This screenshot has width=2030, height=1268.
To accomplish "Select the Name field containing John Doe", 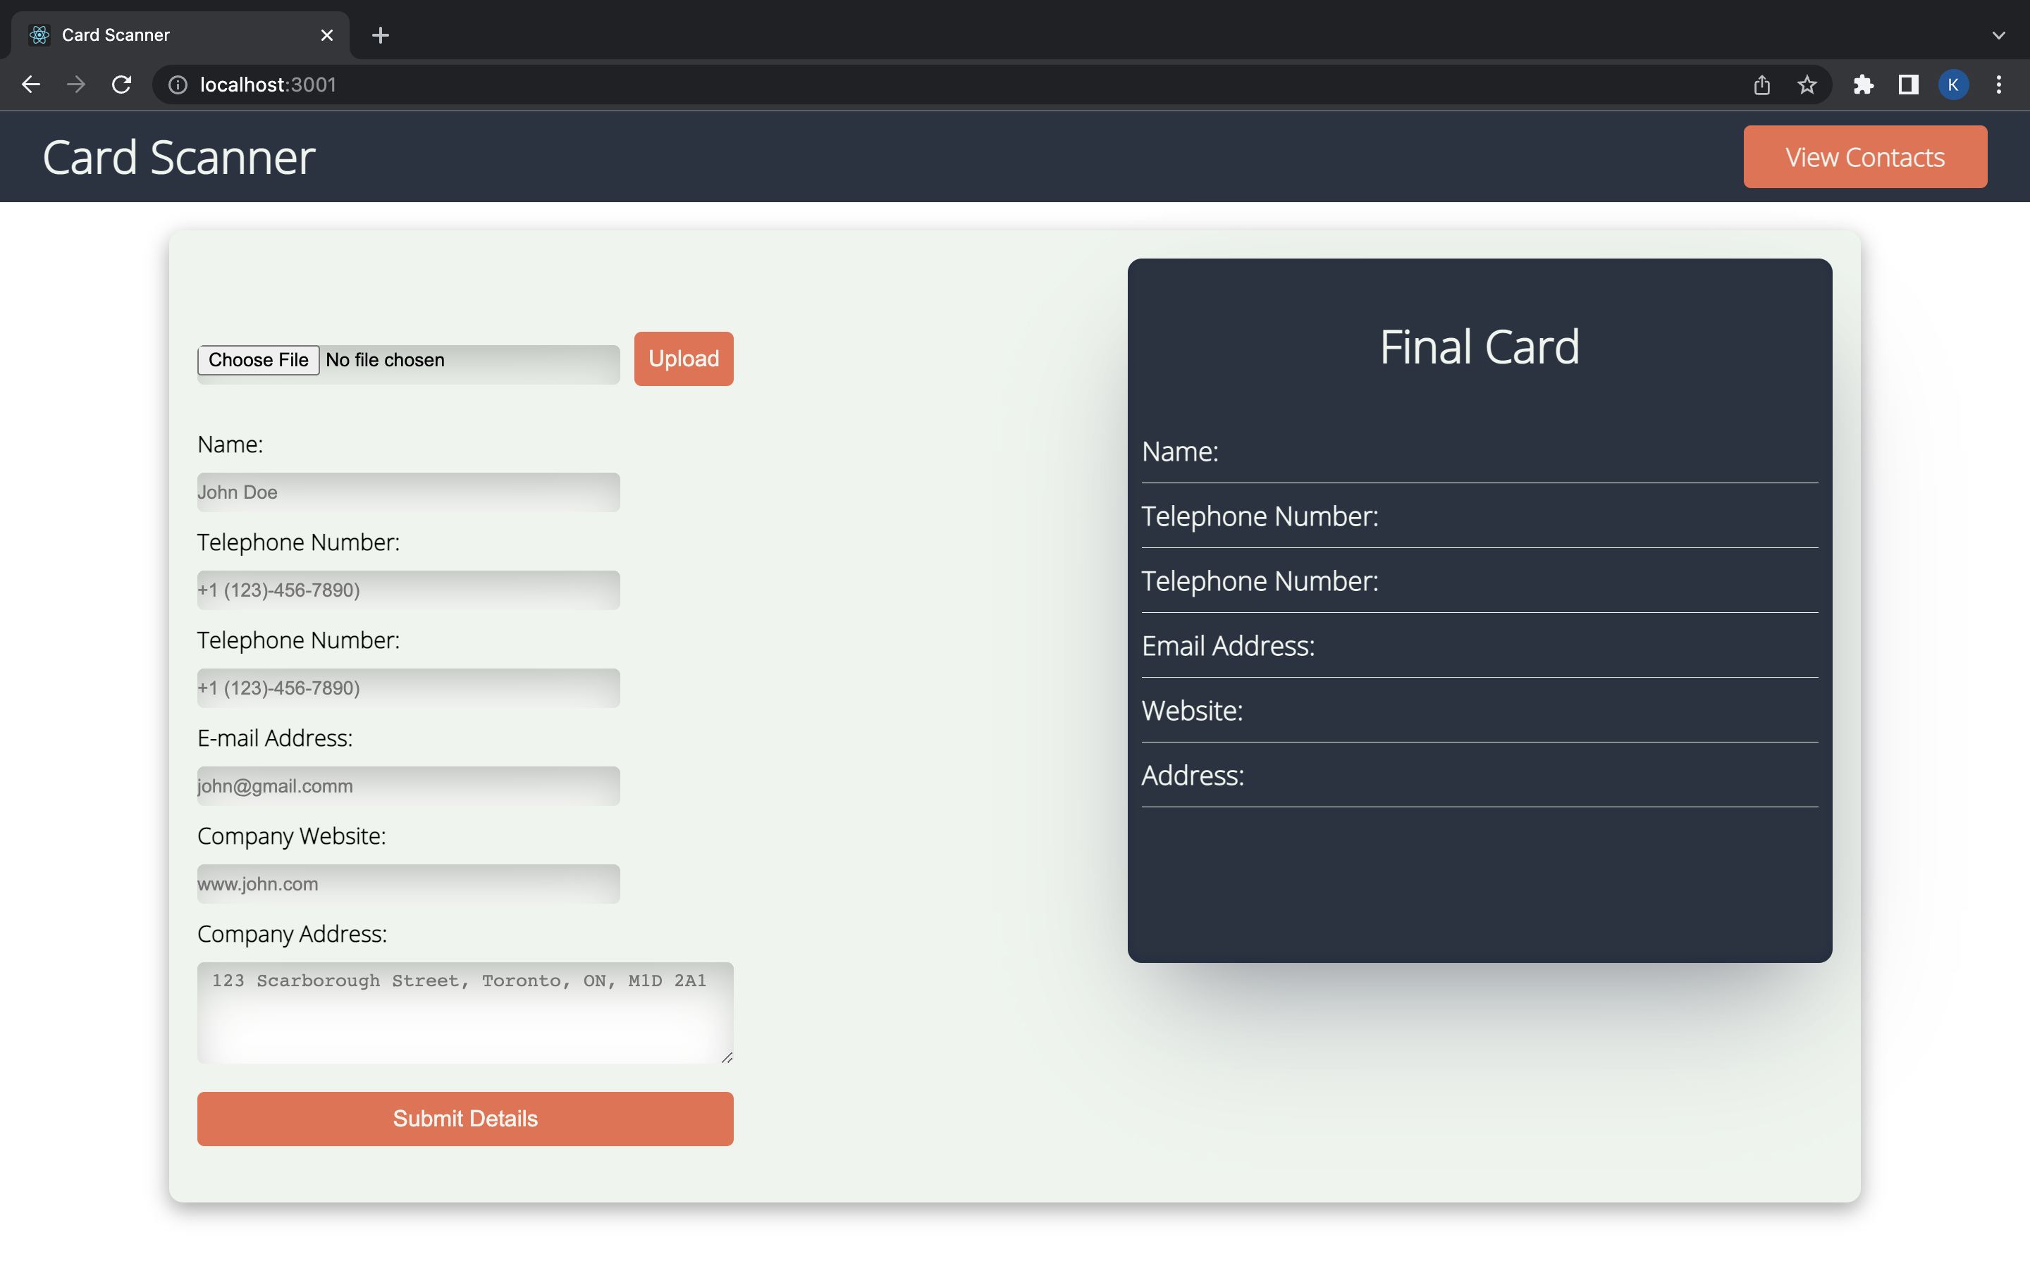I will (407, 492).
